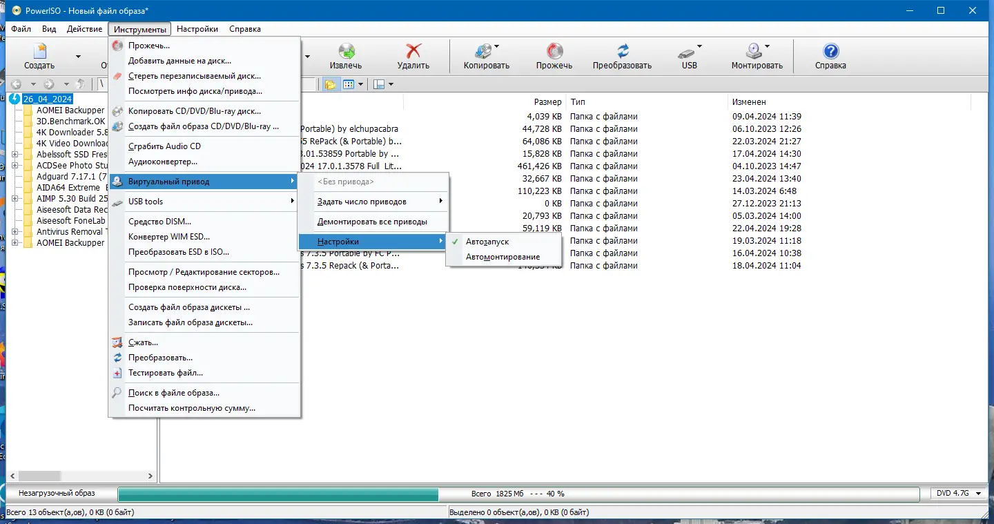Select the 3D.Benchmark.OK folder in tree

click(x=70, y=122)
